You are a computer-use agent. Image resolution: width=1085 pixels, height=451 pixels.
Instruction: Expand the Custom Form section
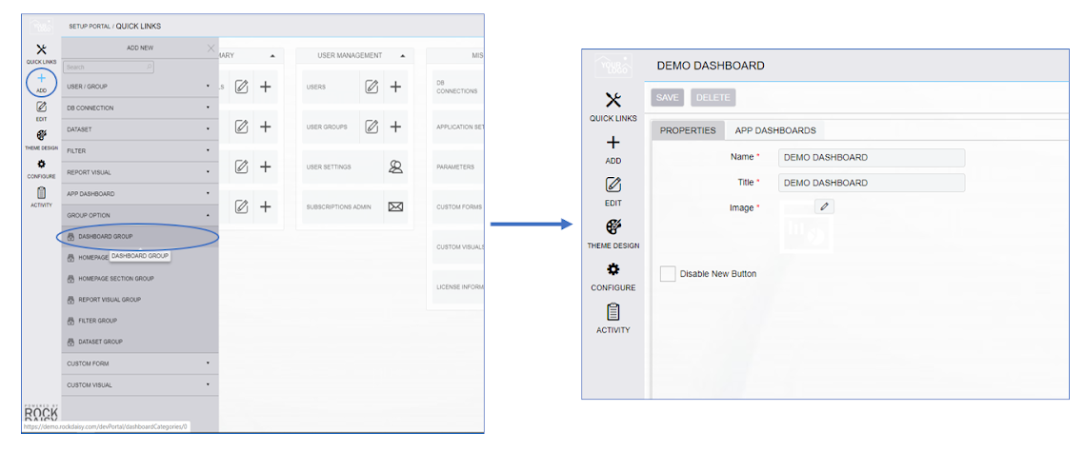tap(140, 363)
